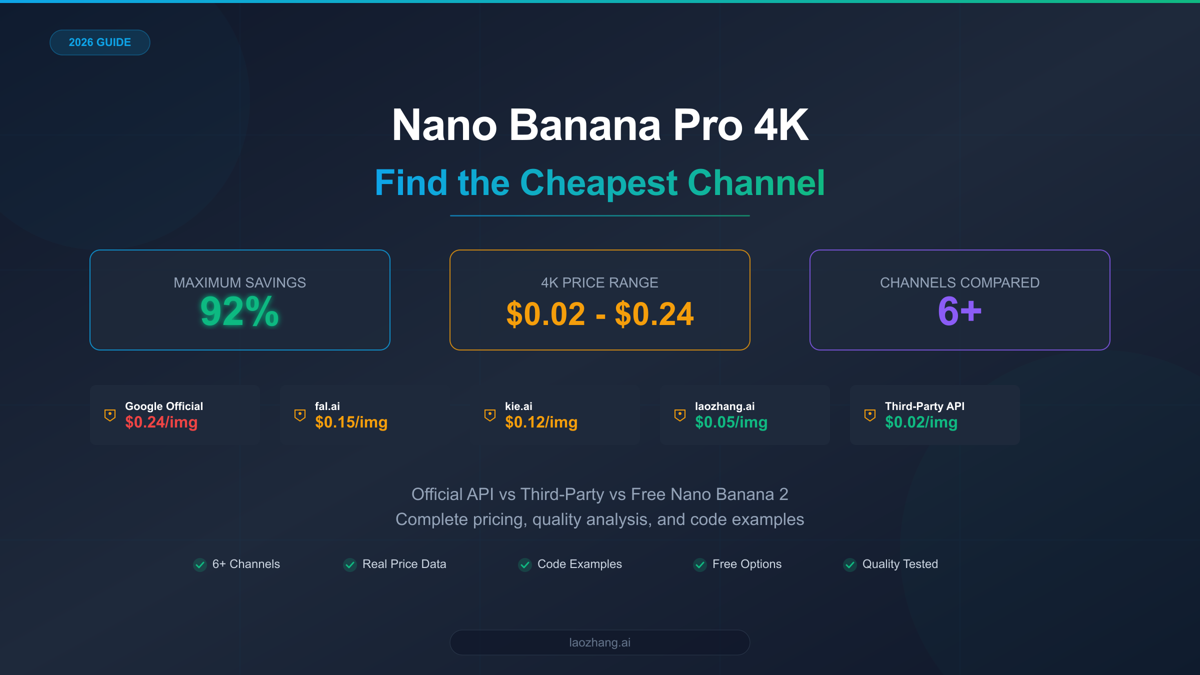Screen dimensions: 1200x675
Task: Click the 4K Price Range card
Action: pyautogui.click(x=600, y=300)
